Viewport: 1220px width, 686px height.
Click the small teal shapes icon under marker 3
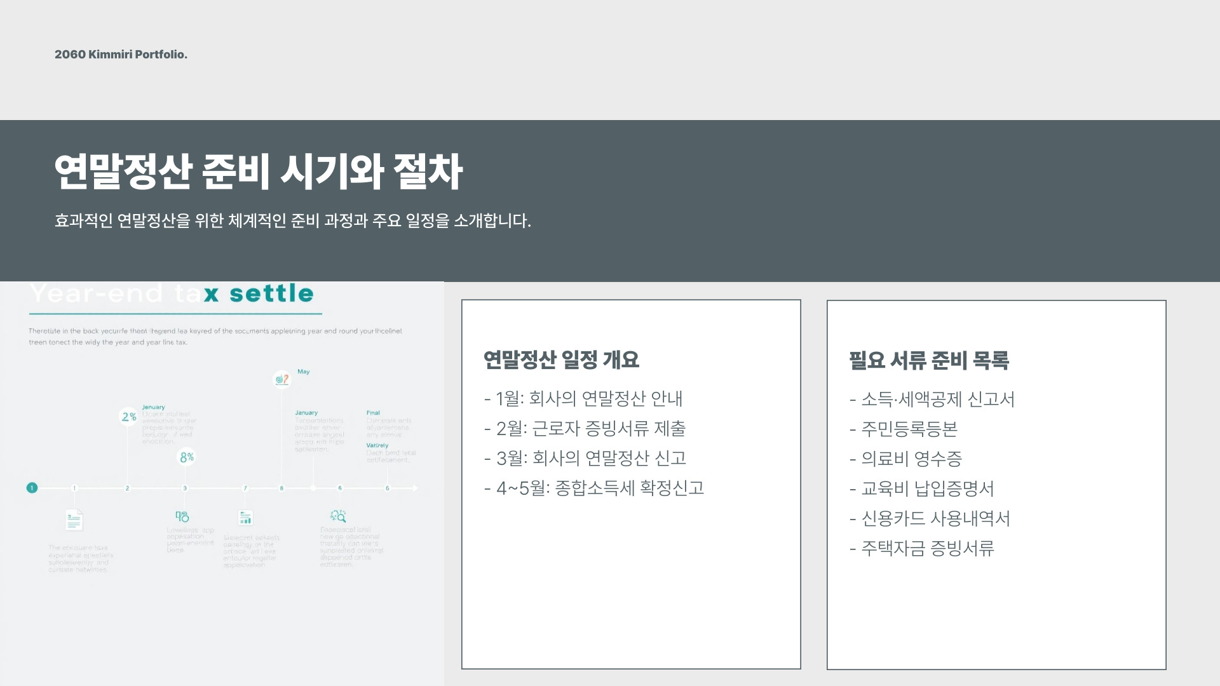182,516
